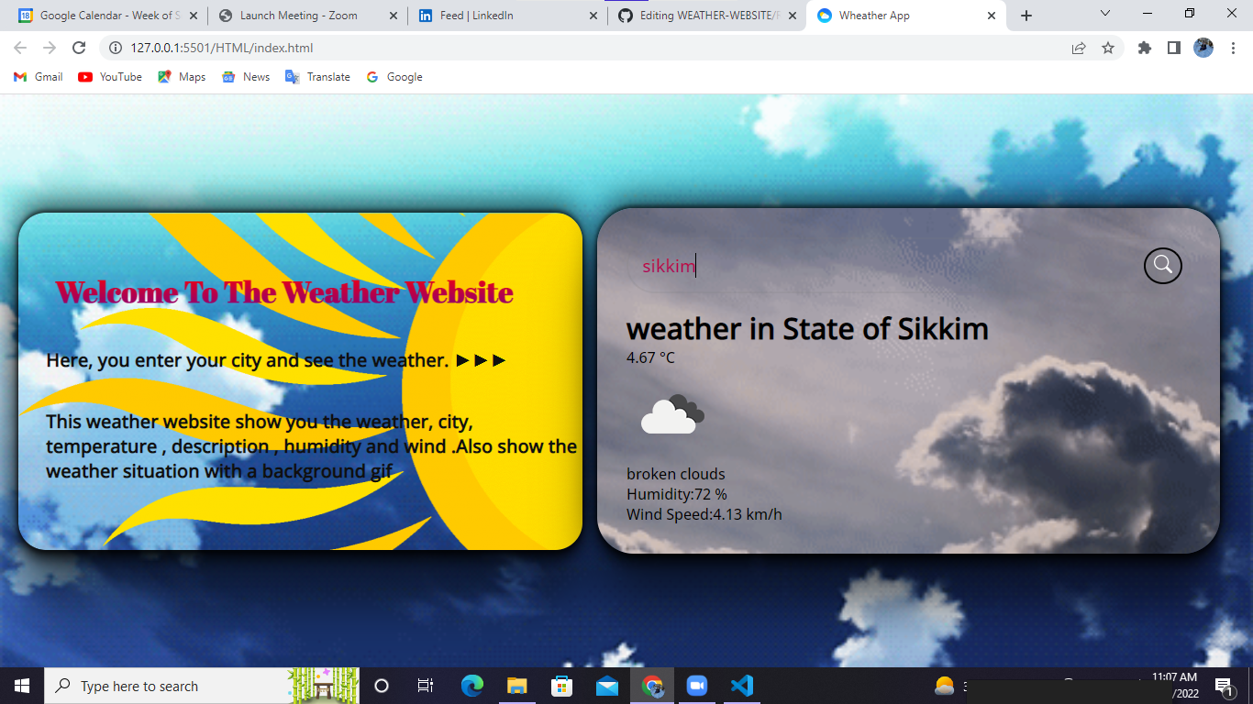1253x704 pixels.
Task: Open File Explorer from the taskbar
Action: pyautogui.click(x=516, y=686)
